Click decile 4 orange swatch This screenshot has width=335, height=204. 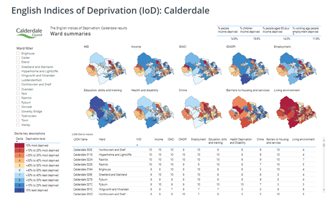[x=19, y=161]
